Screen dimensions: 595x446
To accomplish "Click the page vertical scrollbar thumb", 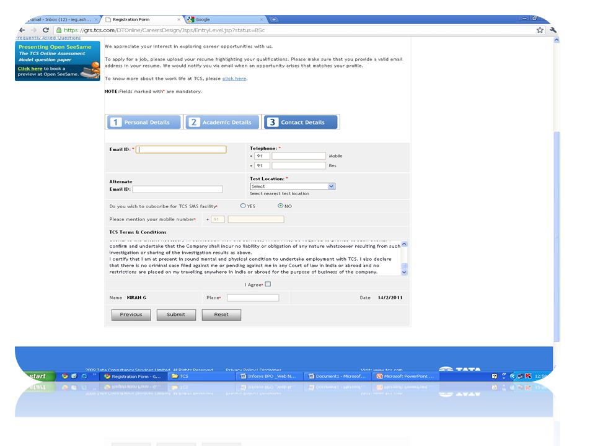I will pyautogui.click(x=557, y=235).
